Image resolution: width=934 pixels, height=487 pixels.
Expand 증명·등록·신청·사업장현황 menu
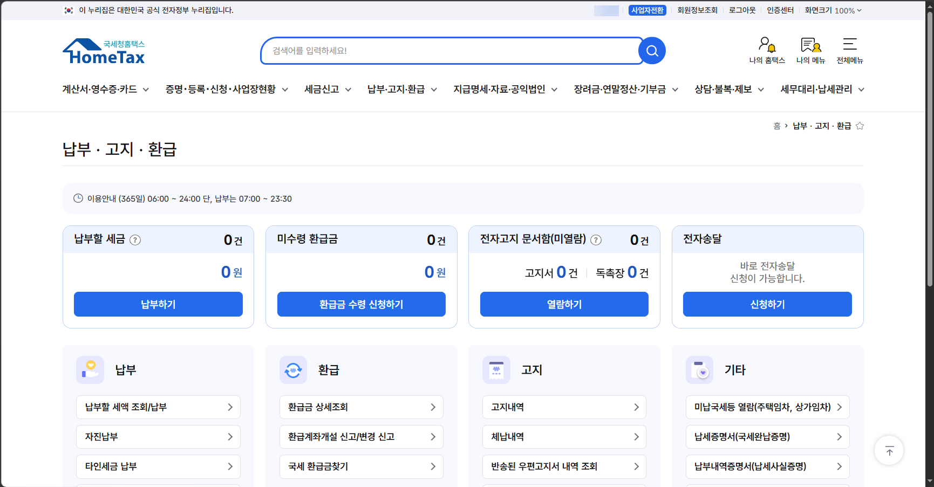pyautogui.click(x=227, y=90)
